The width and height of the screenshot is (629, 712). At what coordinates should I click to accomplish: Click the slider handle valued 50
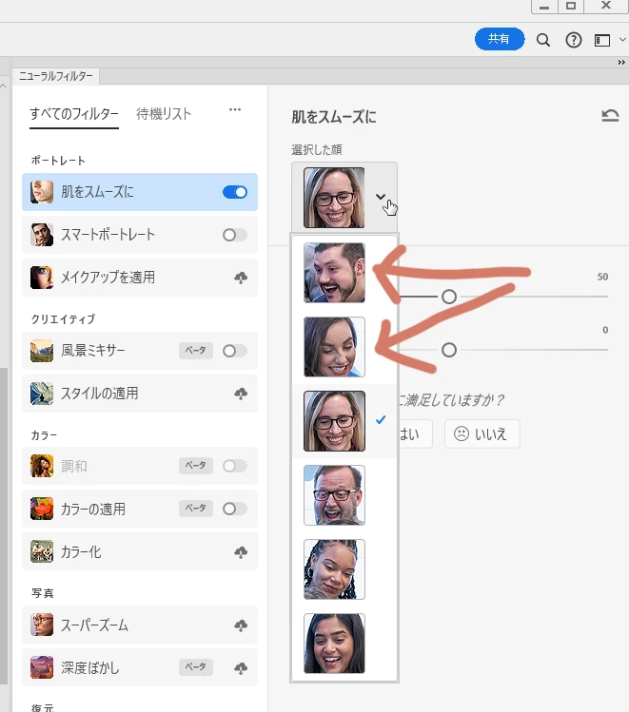click(449, 297)
